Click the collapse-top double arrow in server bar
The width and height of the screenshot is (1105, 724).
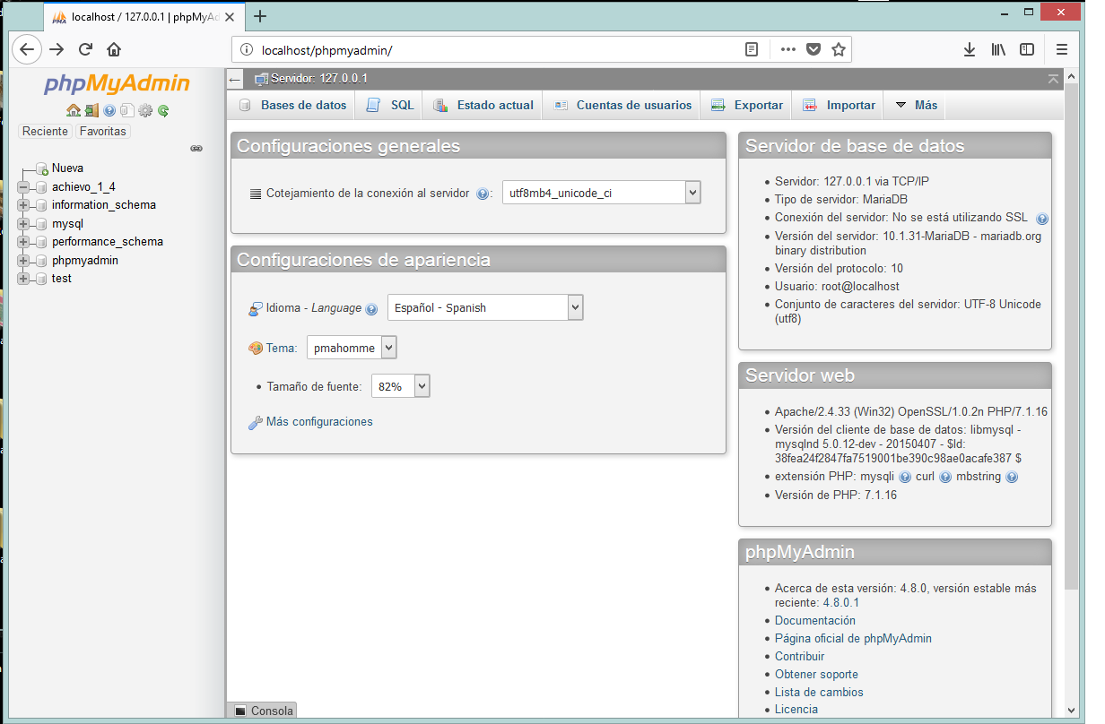1053,79
